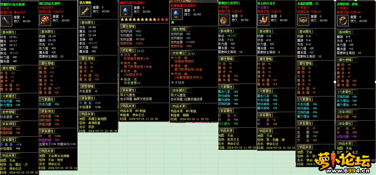
Task: Click 怪物: 天命·树妖 text
Action: (x=51, y=160)
